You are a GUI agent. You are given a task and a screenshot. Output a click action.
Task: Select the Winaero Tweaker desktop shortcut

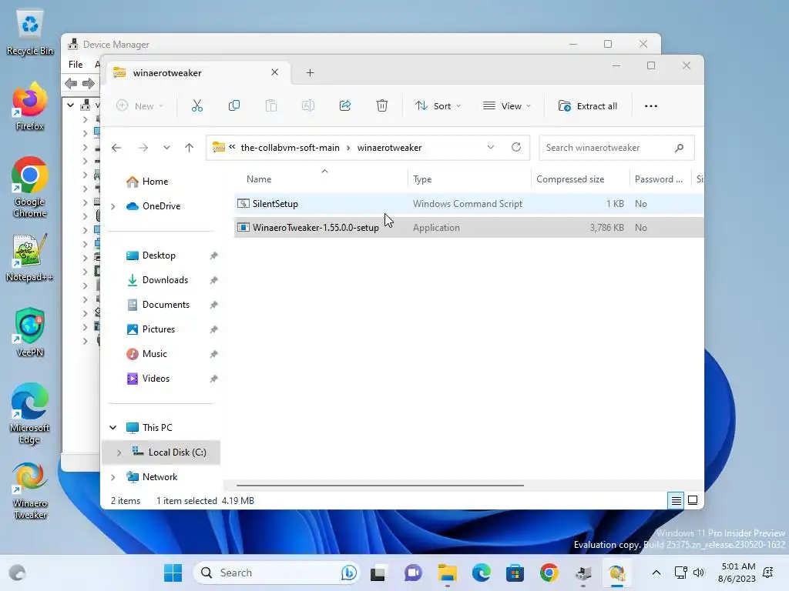tap(30, 490)
